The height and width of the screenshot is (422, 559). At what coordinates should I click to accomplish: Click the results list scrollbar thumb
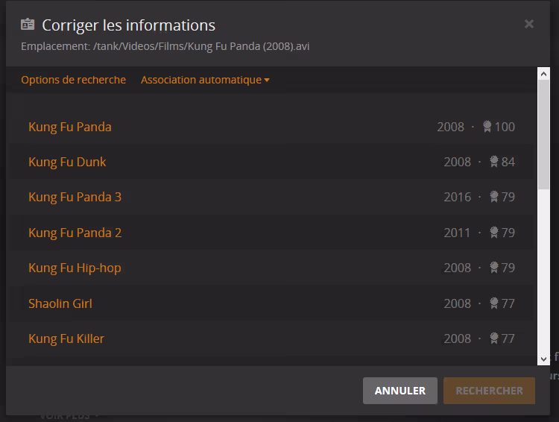(x=543, y=134)
